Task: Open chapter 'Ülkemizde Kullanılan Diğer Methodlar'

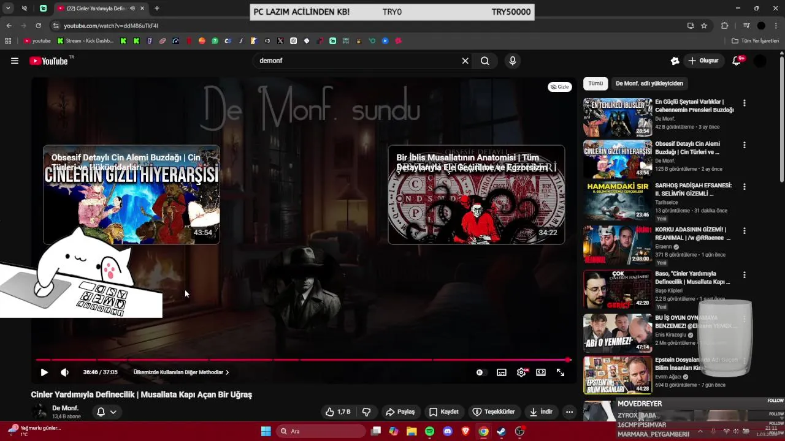Action: point(181,372)
